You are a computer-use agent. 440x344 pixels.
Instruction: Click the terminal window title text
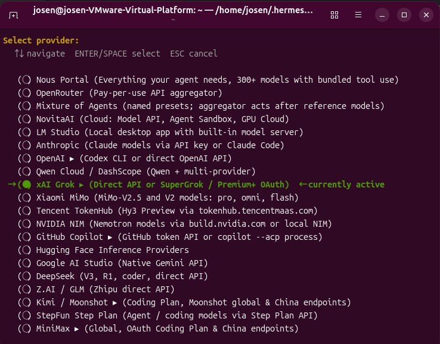pyautogui.click(x=173, y=10)
